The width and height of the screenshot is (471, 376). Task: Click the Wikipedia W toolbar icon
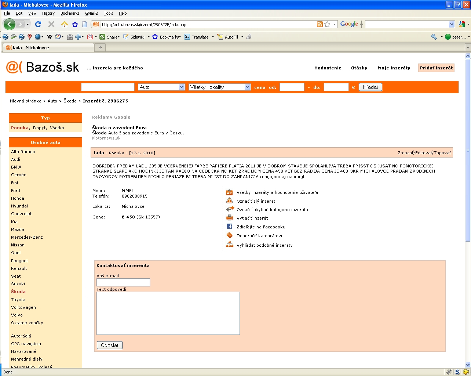[x=50, y=37]
